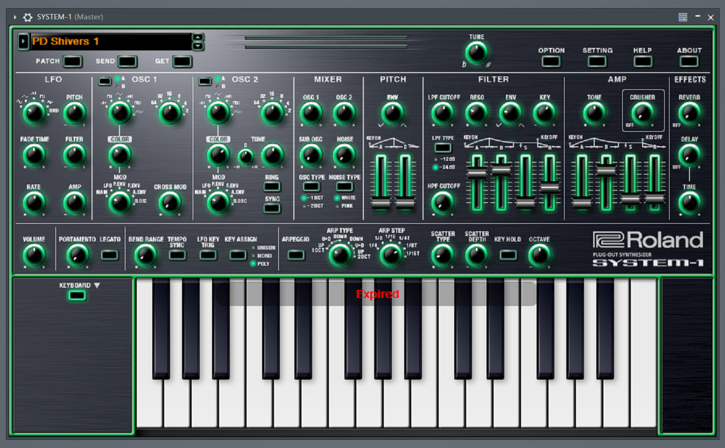This screenshot has height=448, width=725.
Task: Click the PATCH button
Action: [x=73, y=61]
